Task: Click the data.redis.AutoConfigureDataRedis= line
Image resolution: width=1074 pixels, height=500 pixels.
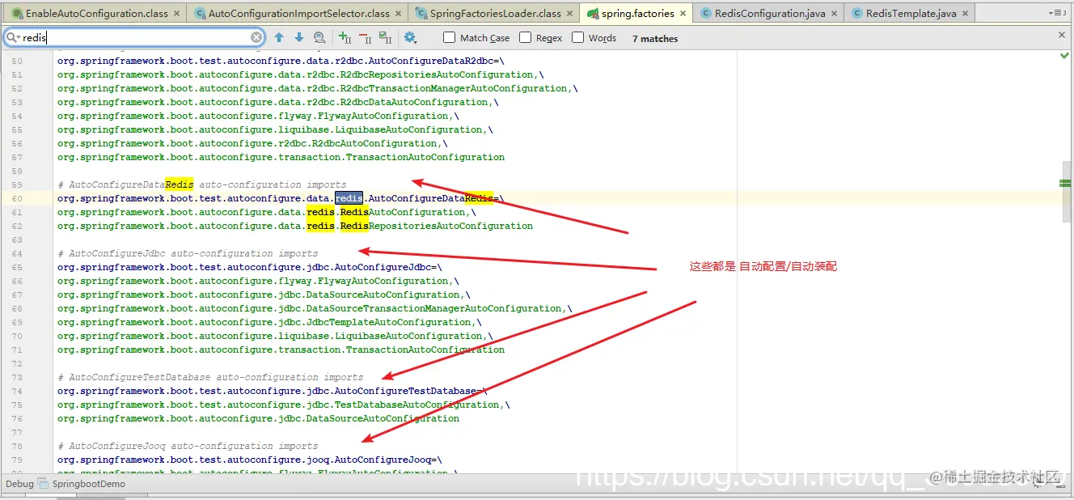Action: pos(280,198)
